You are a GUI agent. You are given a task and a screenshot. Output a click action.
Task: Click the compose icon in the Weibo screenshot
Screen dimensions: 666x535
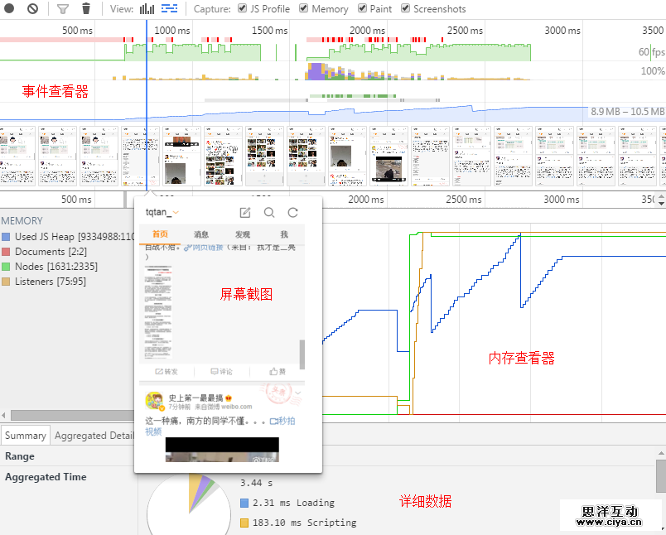click(244, 212)
